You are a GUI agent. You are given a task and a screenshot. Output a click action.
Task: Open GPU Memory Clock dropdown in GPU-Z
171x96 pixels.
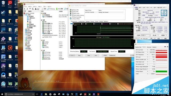coord(147,52)
